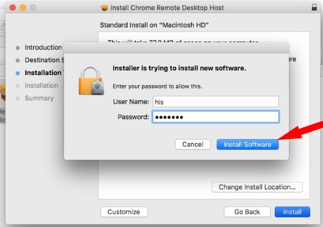Click the bold Installation Type step
This screenshot has height=227, width=323.
tap(44, 73)
